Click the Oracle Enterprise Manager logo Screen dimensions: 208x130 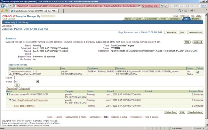21,16
